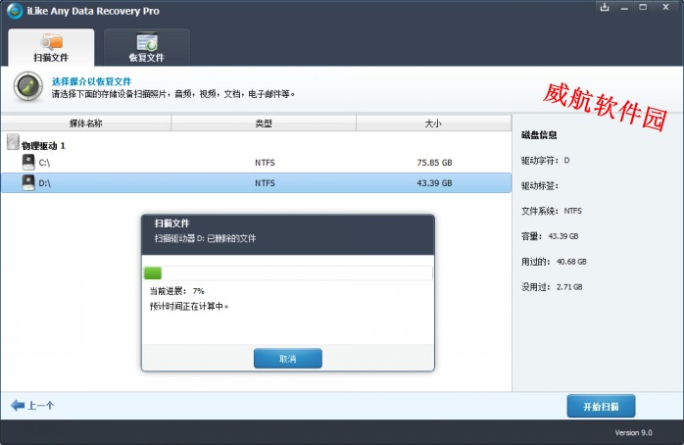
Task: Click the 文件系统: NTFS entry
Action: (552, 211)
